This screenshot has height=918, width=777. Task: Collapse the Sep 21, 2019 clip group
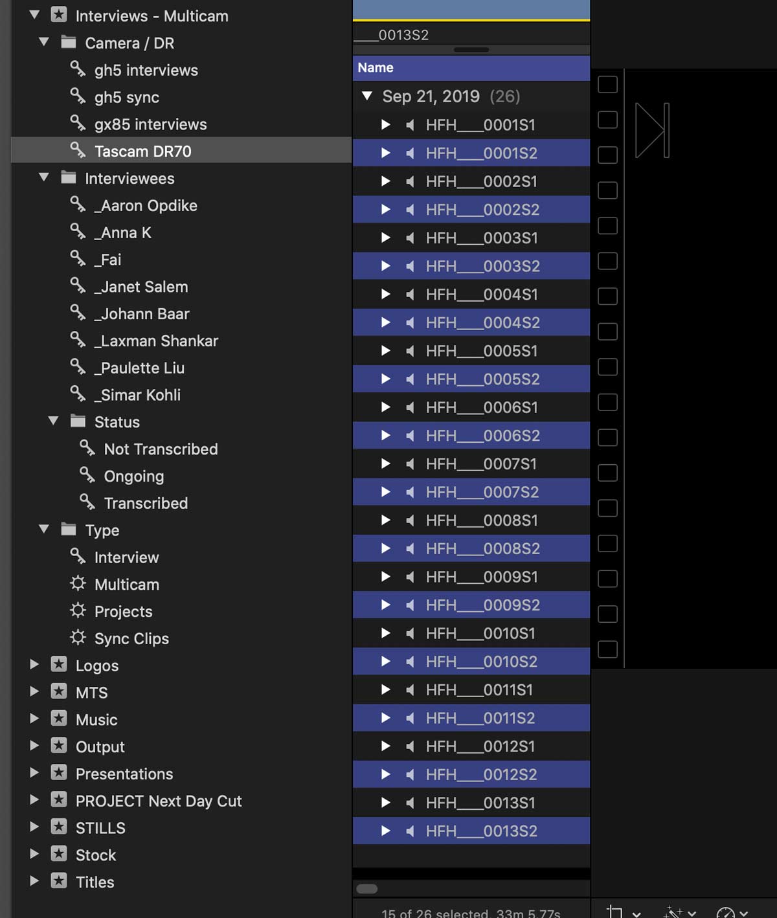367,96
